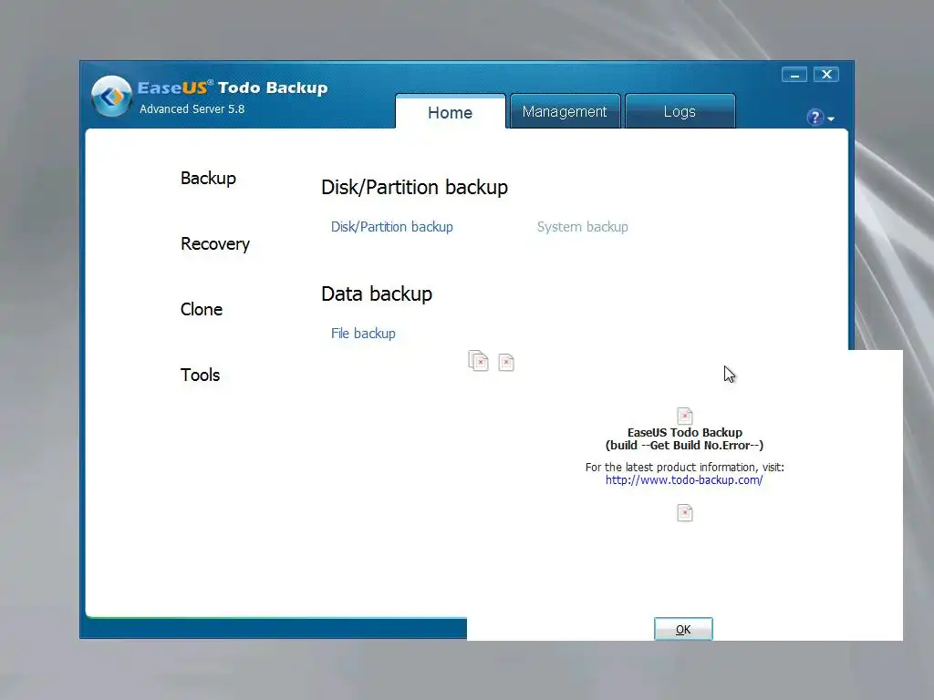Open the help question mark icon
934x700 pixels.
pos(815,118)
